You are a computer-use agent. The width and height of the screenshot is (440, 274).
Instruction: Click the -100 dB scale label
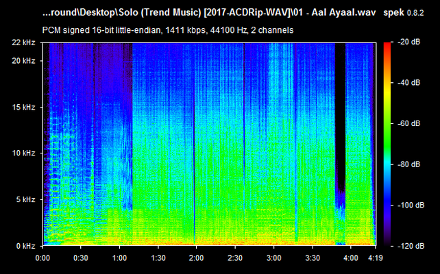pos(411,206)
